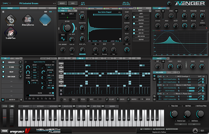Click the UNDO button

(x=73, y=3)
